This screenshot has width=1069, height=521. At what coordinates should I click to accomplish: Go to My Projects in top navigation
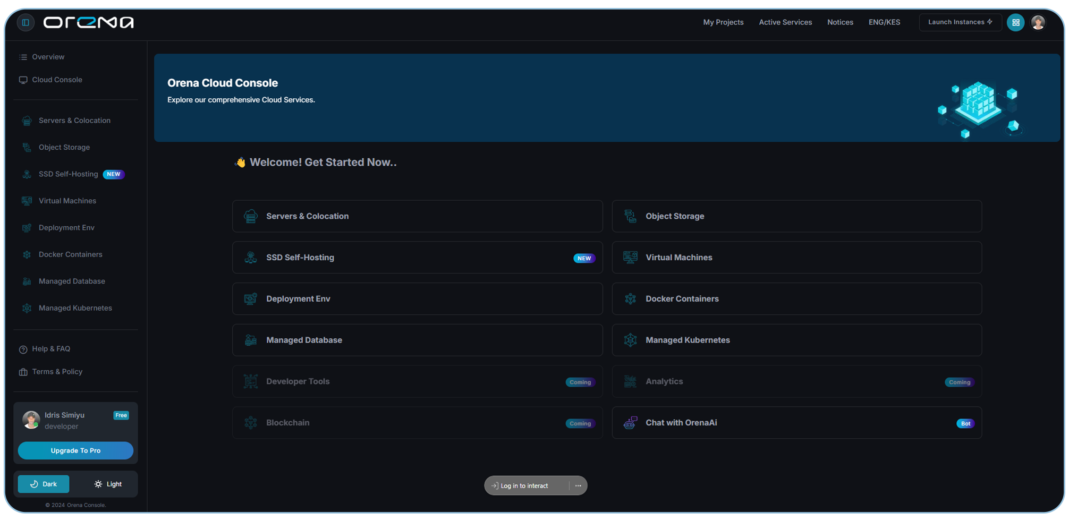[723, 22]
